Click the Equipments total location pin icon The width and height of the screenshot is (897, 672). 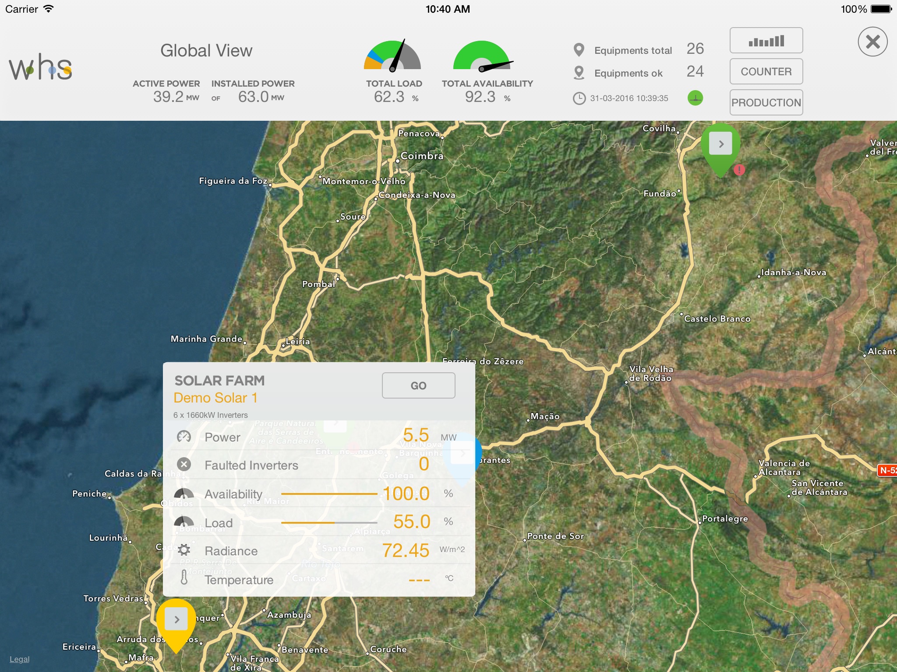579,50
